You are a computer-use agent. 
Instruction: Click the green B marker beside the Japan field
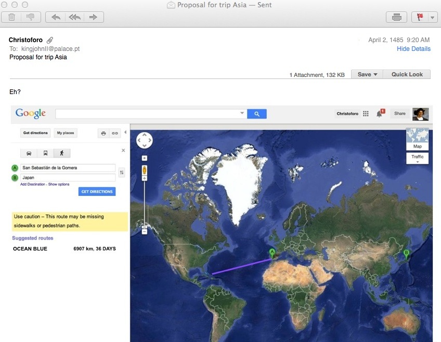[15, 178]
